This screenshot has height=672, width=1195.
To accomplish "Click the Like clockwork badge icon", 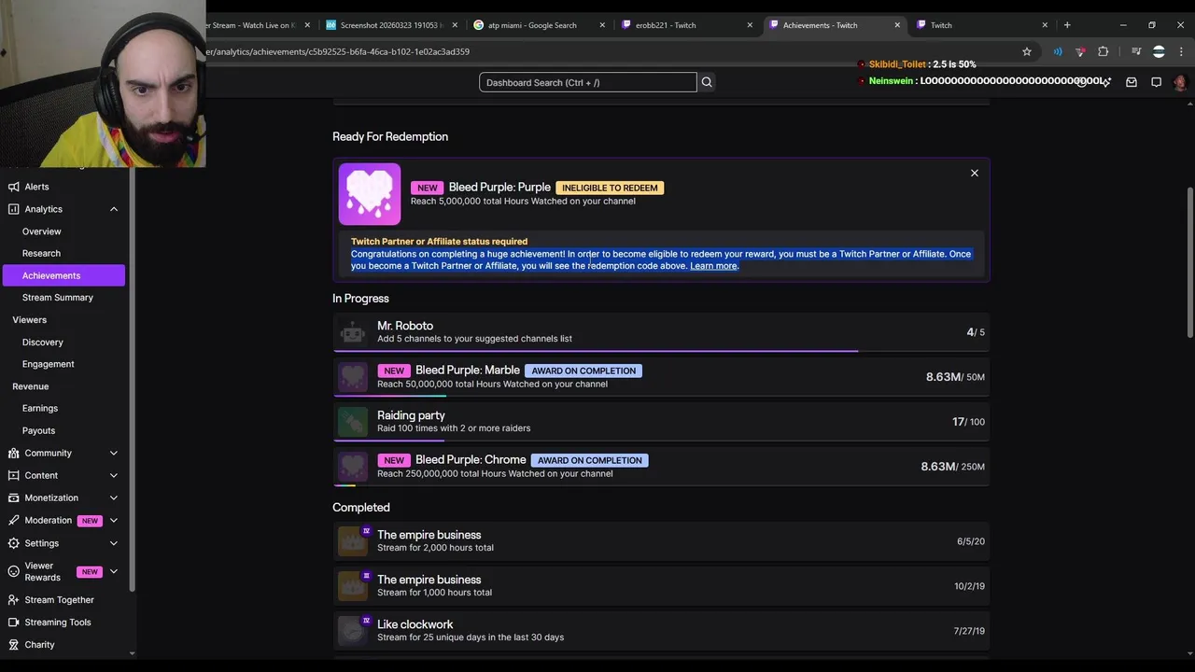I will [x=353, y=631].
